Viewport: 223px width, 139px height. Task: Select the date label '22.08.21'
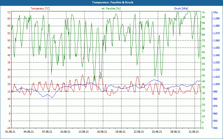pos(139,131)
